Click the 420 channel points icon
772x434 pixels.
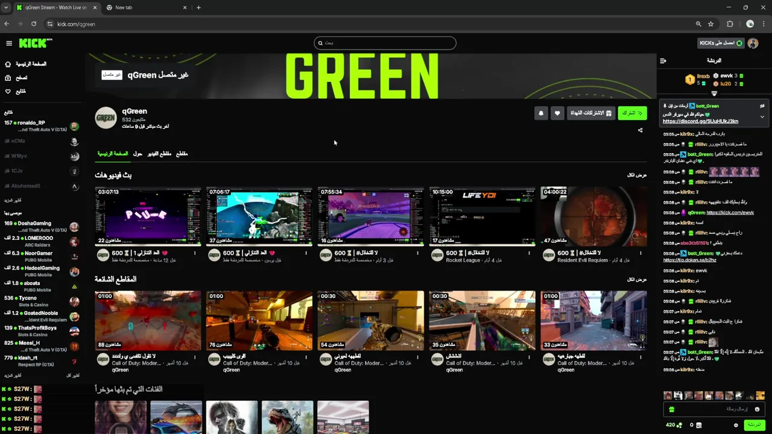point(680,425)
